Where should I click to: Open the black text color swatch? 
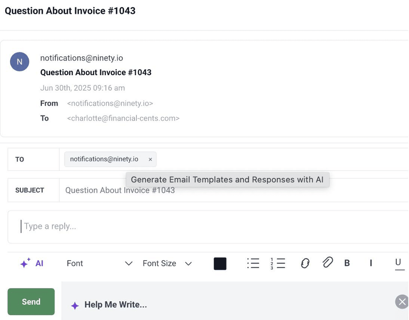click(x=220, y=263)
